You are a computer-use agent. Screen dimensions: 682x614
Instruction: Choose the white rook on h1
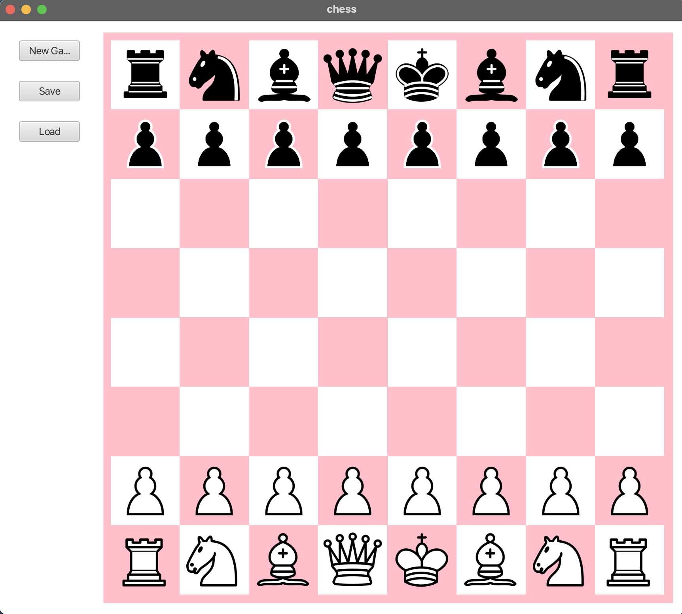point(629,560)
